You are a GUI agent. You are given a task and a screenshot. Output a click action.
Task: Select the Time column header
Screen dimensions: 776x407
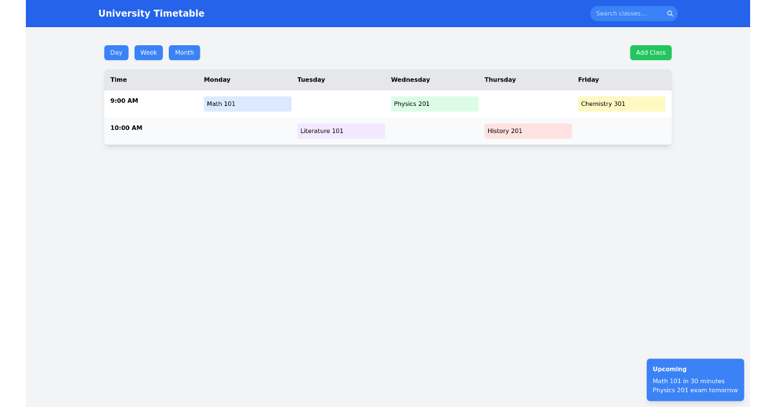(x=118, y=79)
